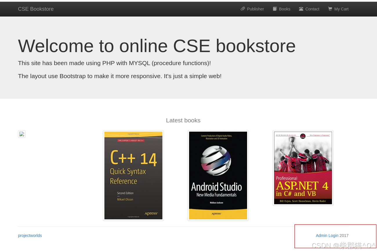Screen dimensions: 377x252
Task: Open the Admin Login link
Action: pyautogui.click(x=327, y=236)
